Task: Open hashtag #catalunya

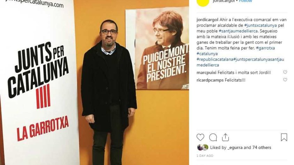Action: pos(207,54)
